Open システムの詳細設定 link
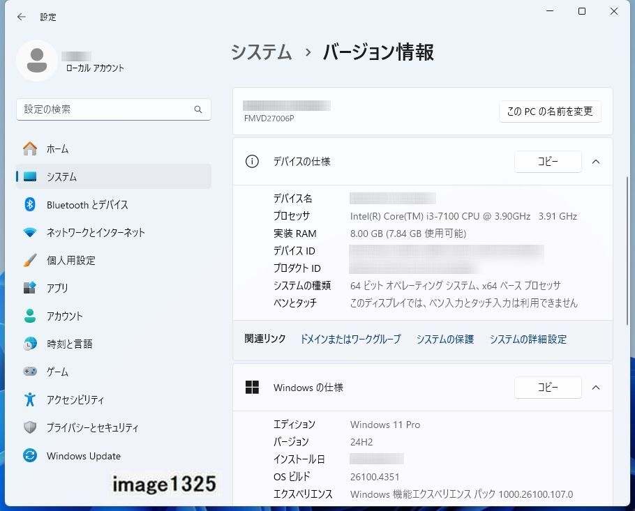Viewport: 635px width, 511px height. tap(528, 339)
